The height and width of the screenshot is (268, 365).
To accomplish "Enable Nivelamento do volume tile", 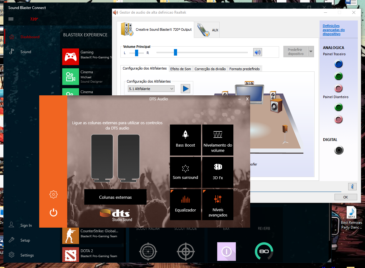I will coord(218,140).
